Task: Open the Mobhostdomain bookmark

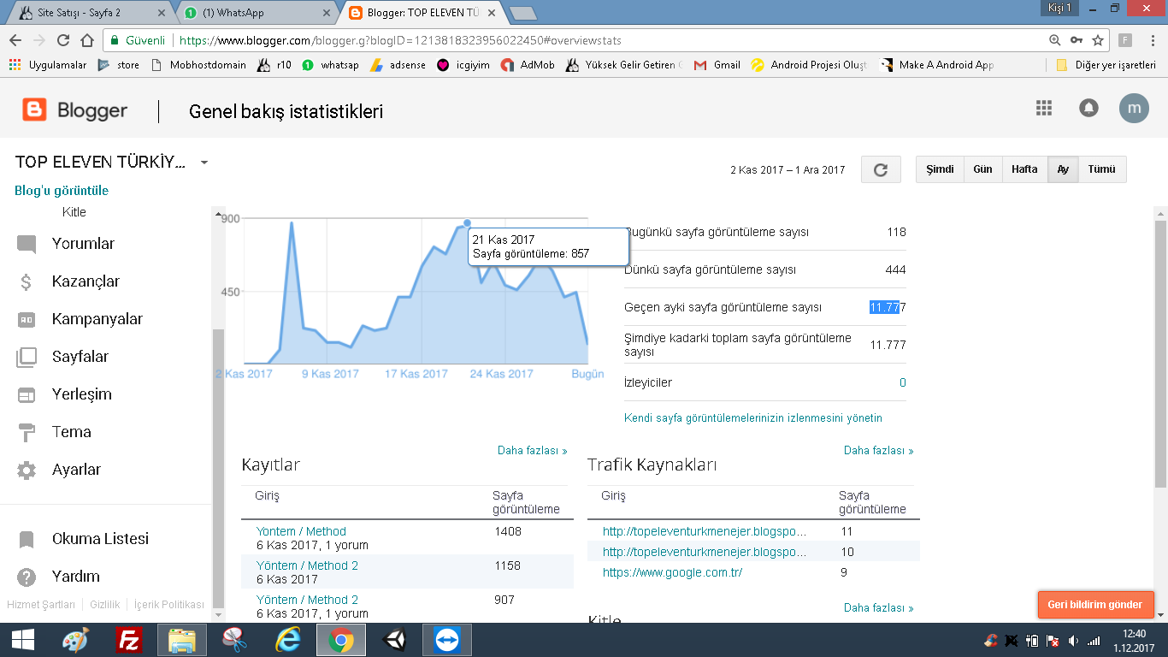Action: pos(198,65)
